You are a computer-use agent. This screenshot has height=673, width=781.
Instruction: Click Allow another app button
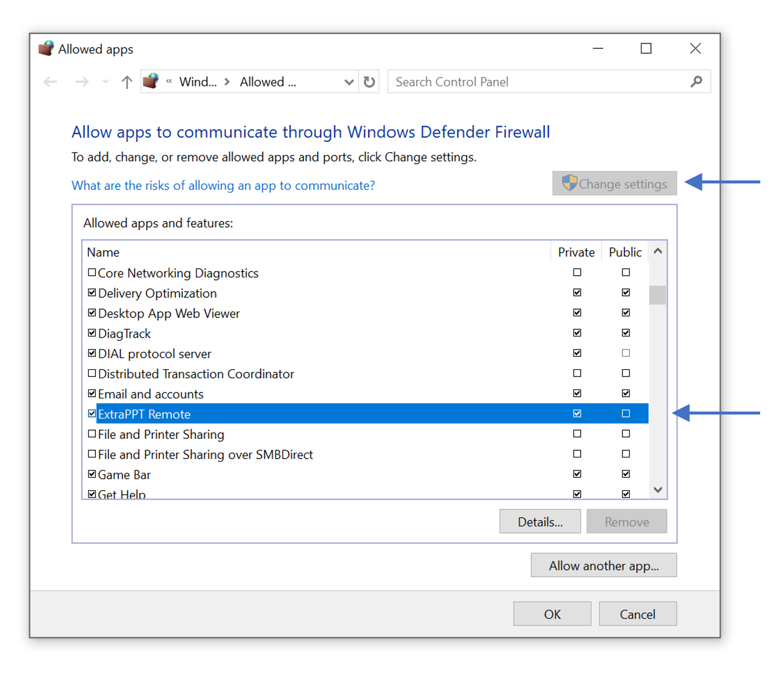[604, 565]
